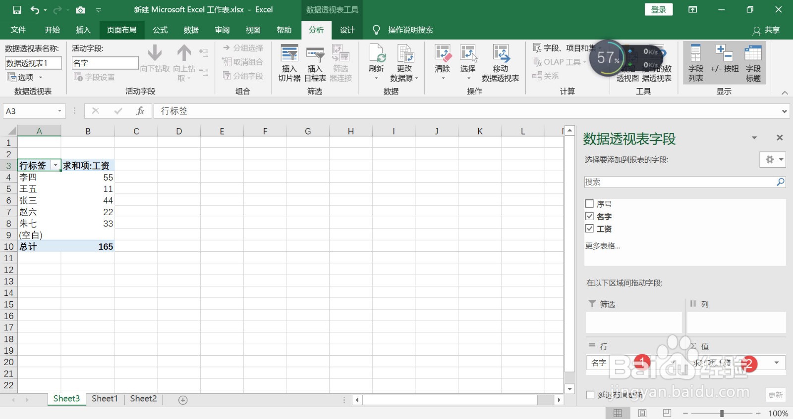Image resolution: width=793 pixels, height=419 pixels.
Task: Switch to Page Layout view in status bar
Action: click(642, 413)
